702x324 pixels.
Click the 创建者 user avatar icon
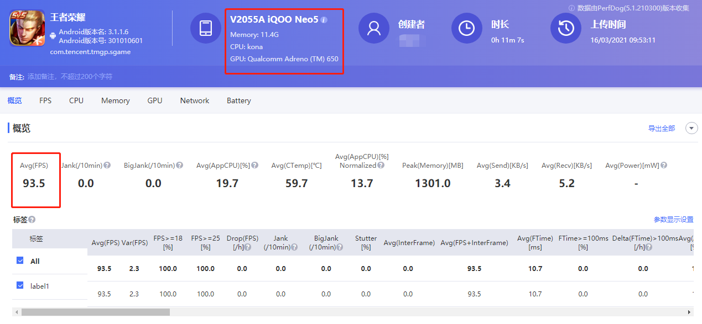[374, 28]
